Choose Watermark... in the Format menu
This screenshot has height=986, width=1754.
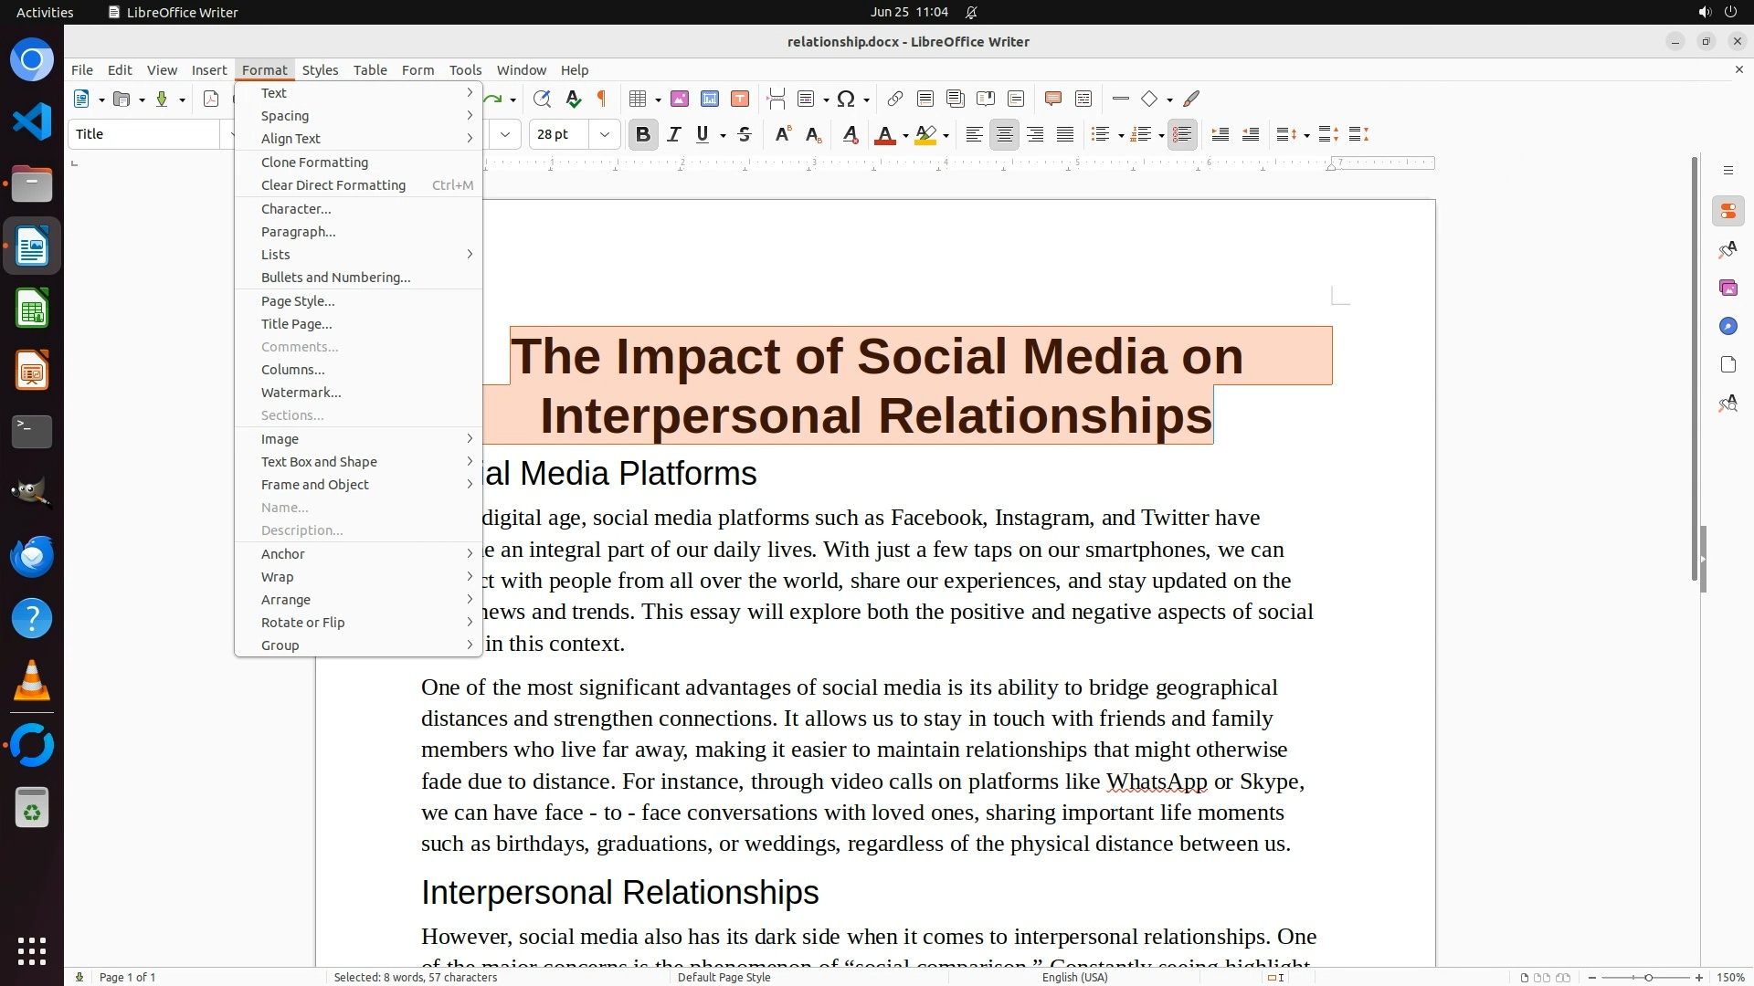click(x=301, y=393)
